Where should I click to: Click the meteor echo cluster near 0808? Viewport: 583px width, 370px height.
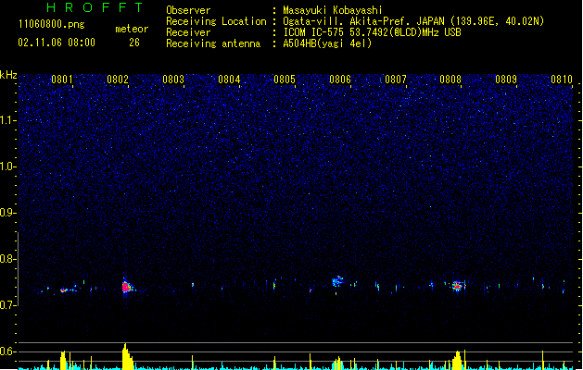pyautogui.click(x=457, y=286)
